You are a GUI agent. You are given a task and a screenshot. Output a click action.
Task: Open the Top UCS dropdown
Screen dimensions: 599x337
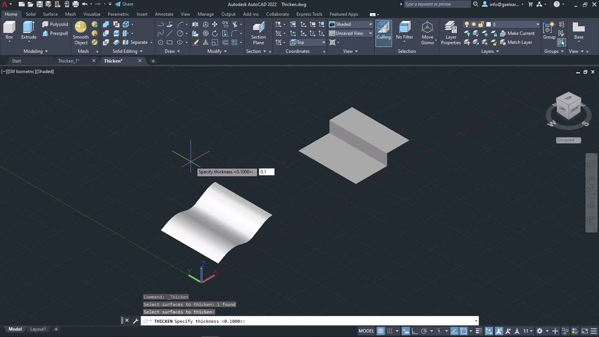tap(307, 42)
